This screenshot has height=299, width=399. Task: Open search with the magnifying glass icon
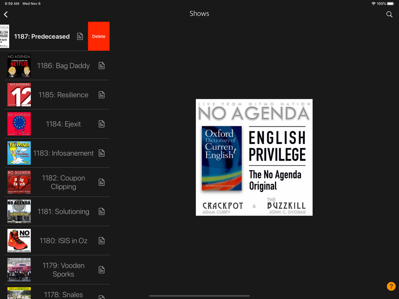click(389, 14)
